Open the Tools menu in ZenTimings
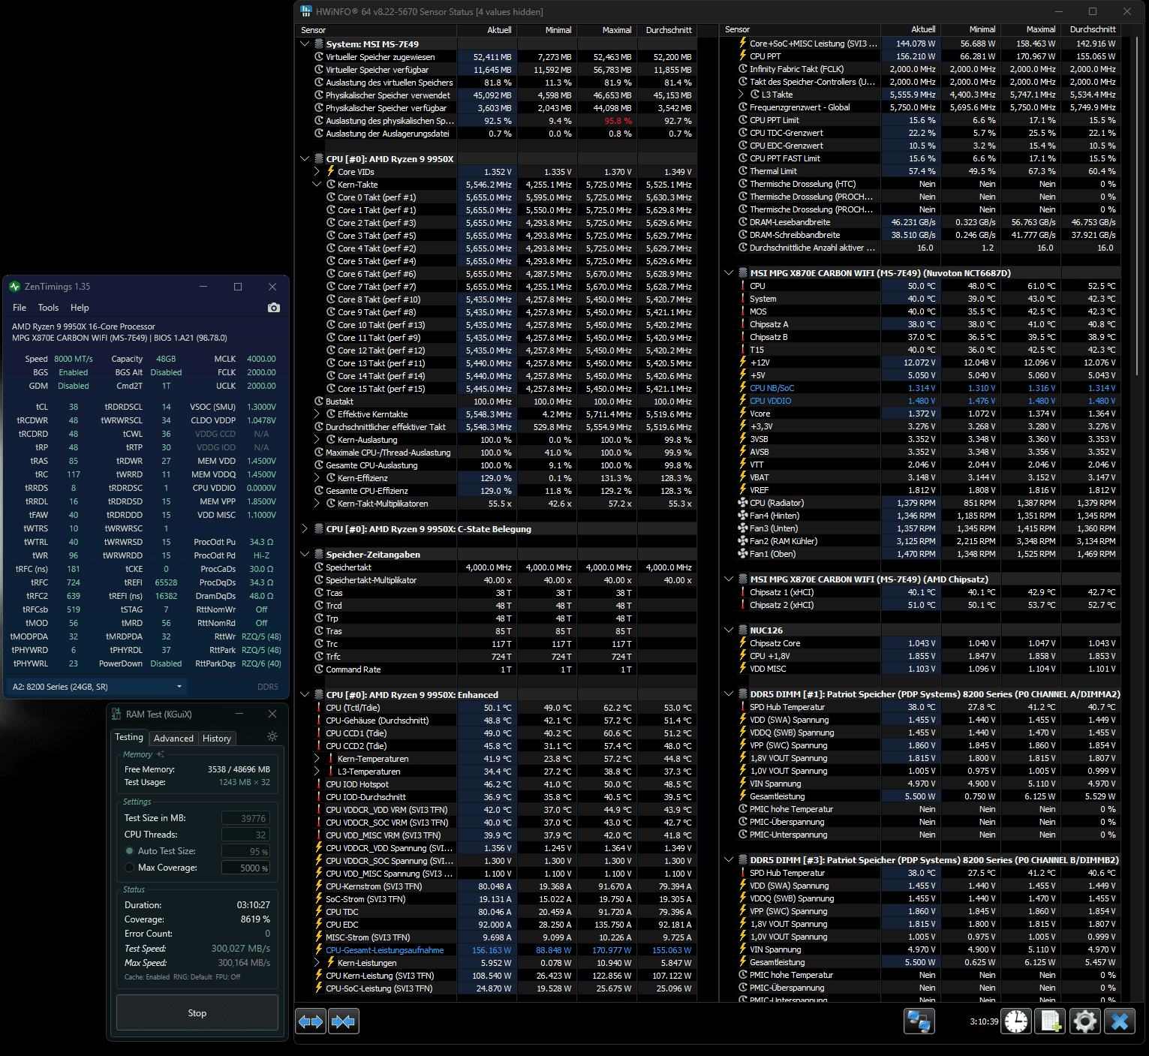 pyautogui.click(x=48, y=308)
